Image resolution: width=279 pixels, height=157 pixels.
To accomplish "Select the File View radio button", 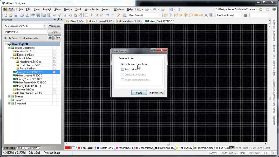I will click(5, 38).
